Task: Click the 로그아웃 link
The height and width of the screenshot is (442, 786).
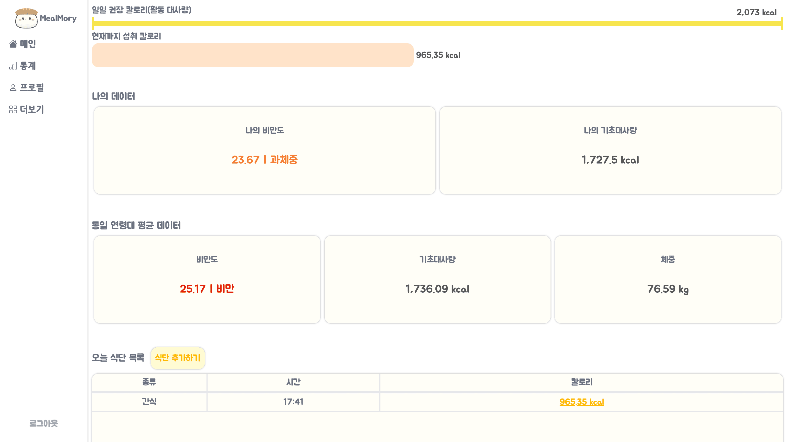Action: pos(44,423)
